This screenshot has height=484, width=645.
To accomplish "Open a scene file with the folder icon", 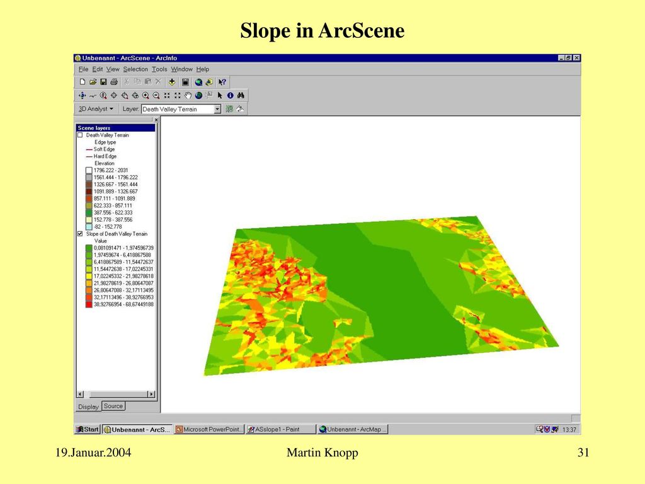I will point(93,82).
